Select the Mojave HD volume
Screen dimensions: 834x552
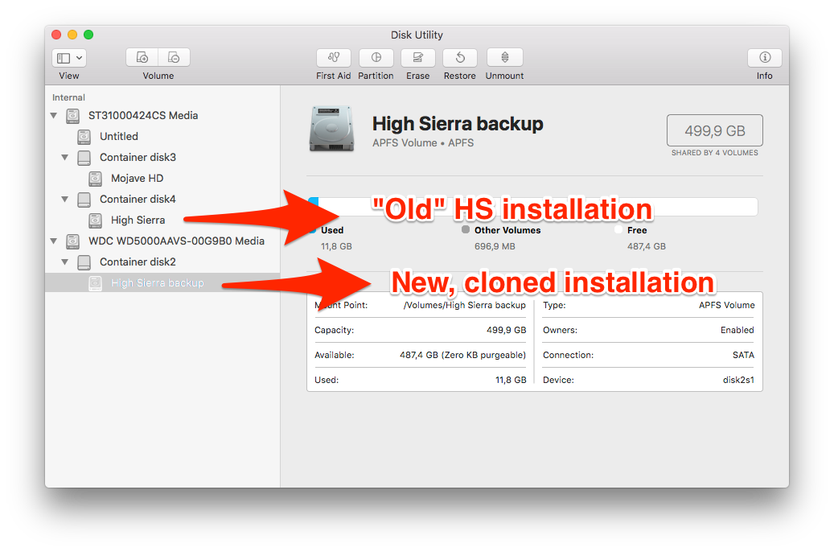[x=138, y=179]
